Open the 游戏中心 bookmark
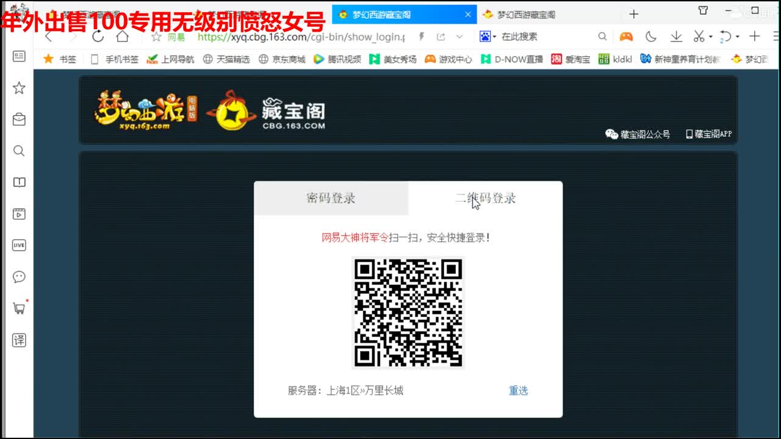 (x=448, y=59)
